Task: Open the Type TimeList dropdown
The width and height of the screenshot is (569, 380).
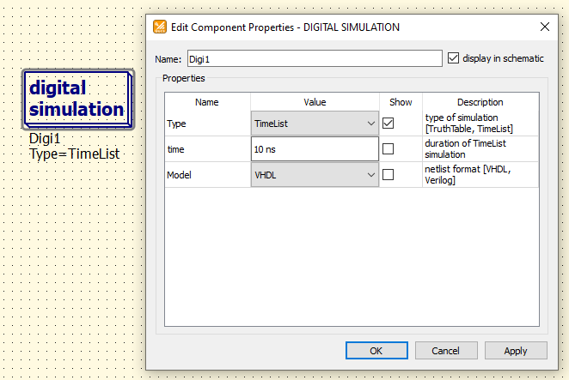Action: point(315,124)
